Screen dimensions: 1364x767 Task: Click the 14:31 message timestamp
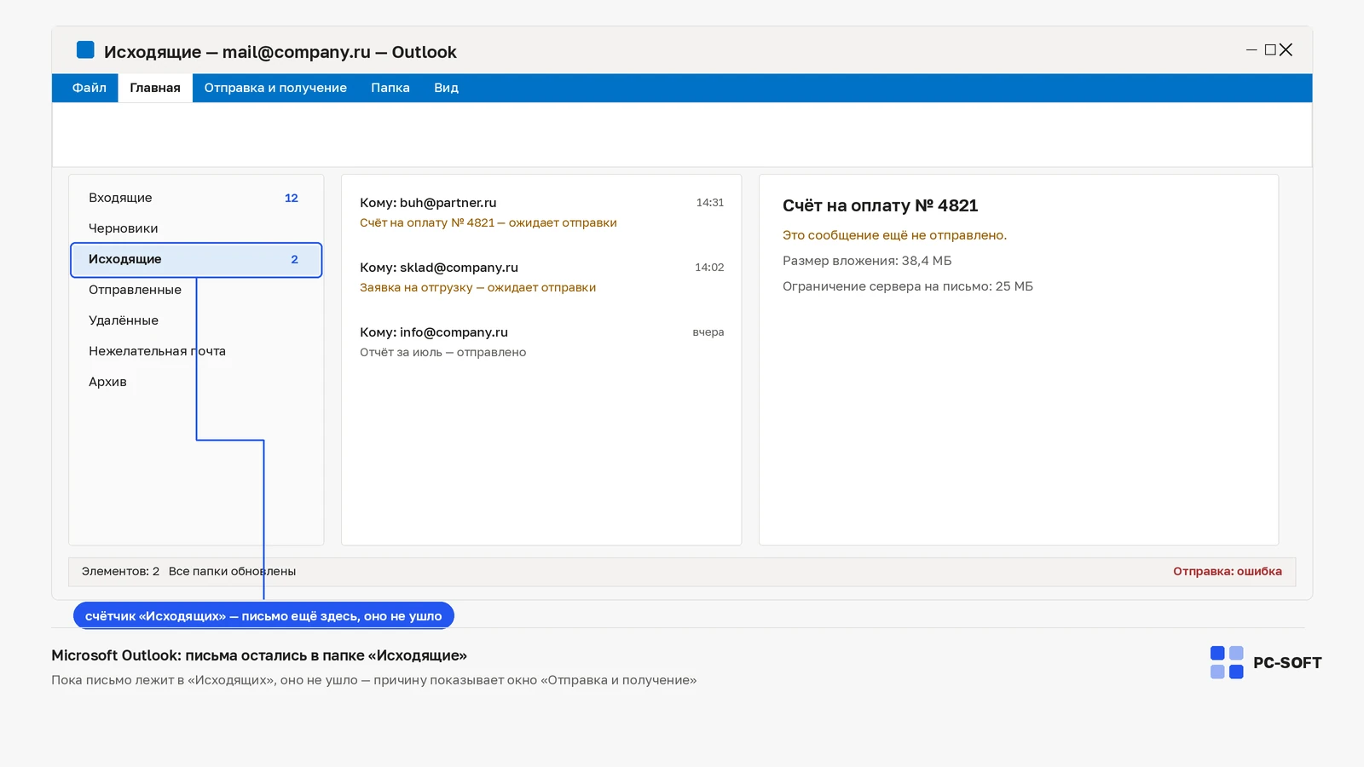pyautogui.click(x=710, y=203)
